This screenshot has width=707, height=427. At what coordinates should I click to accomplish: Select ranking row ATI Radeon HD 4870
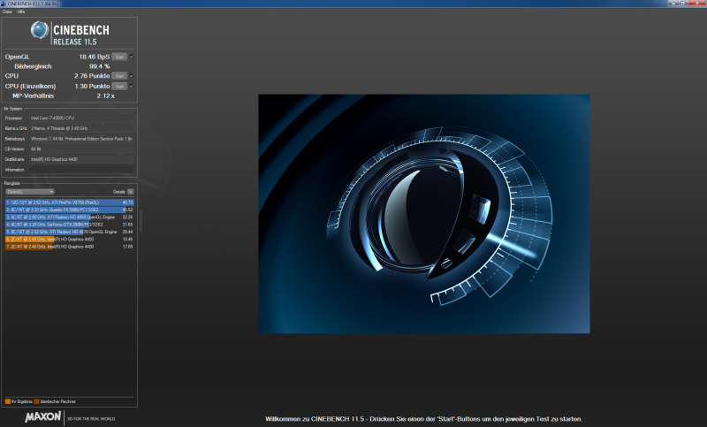tap(70, 232)
